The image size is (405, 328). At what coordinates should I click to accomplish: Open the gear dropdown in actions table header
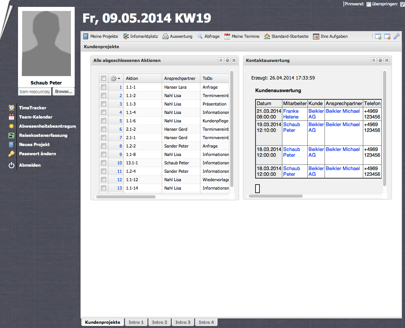coord(115,78)
